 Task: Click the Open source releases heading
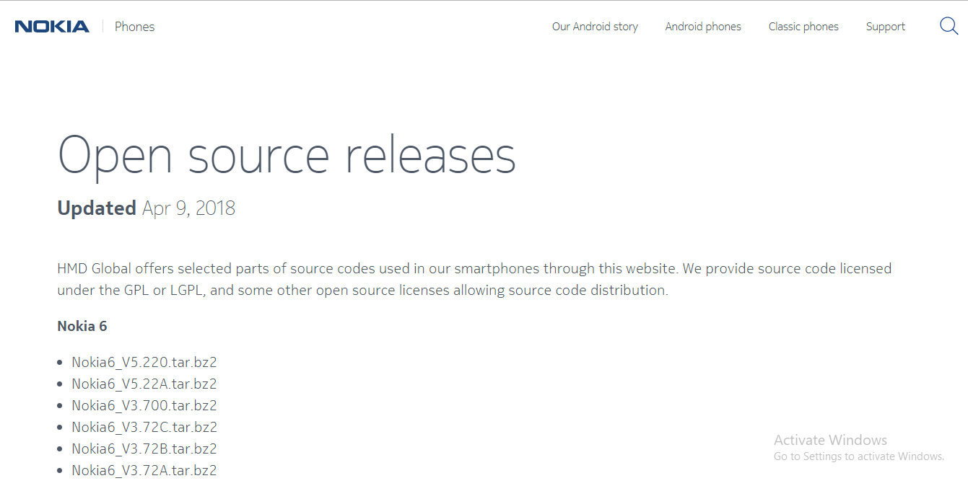coord(287,155)
